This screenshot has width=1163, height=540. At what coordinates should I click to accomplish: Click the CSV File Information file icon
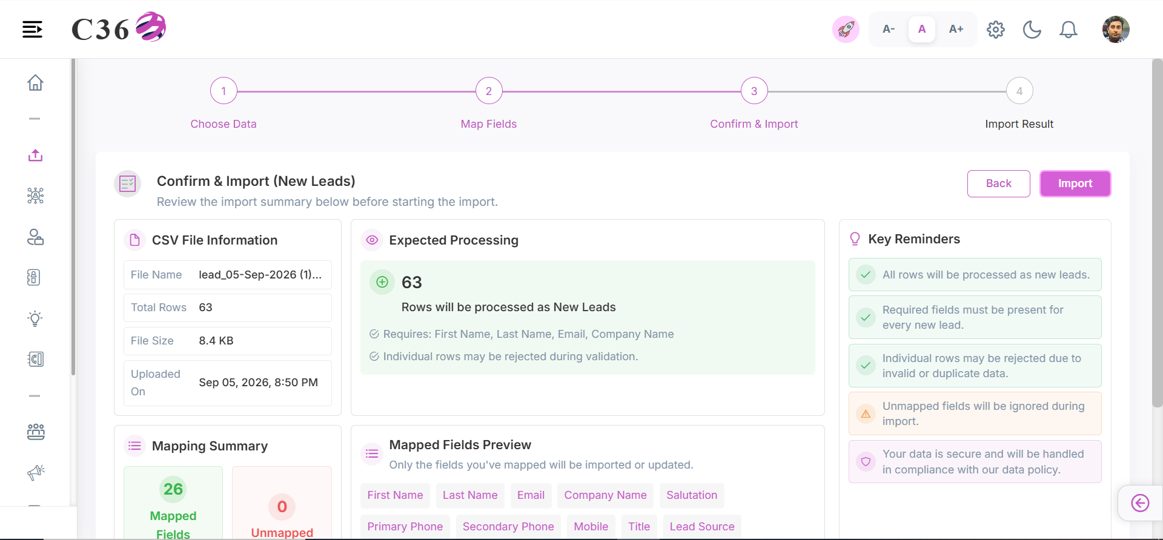point(134,240)
